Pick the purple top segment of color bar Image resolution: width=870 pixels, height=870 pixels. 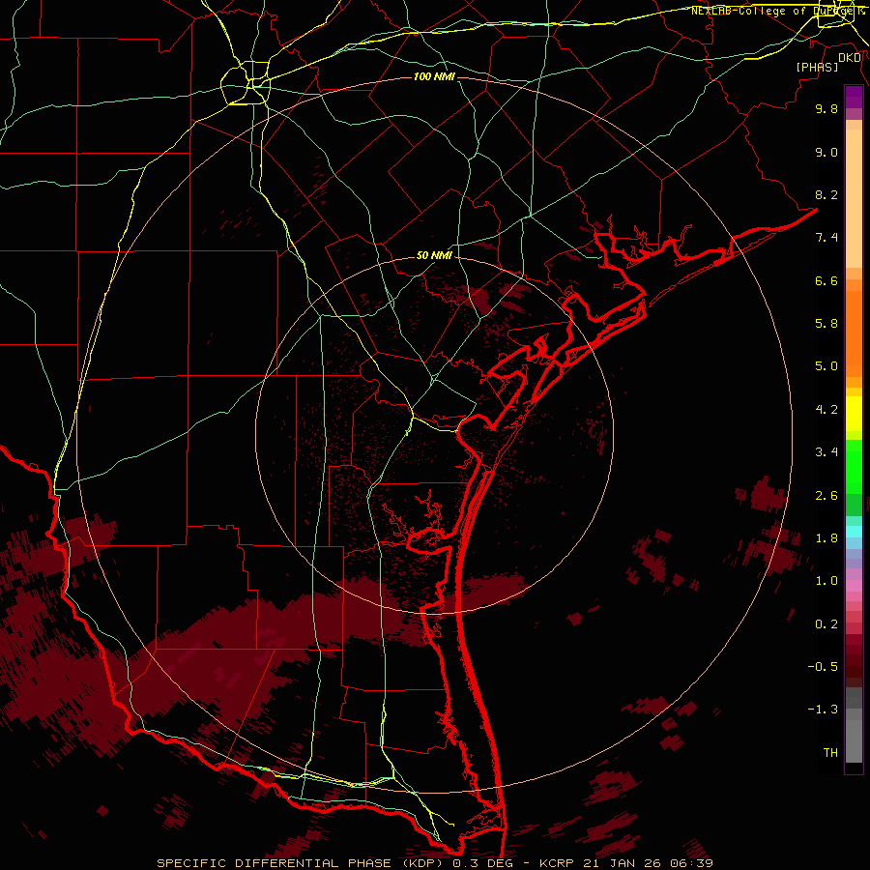[x=854, y=97]
